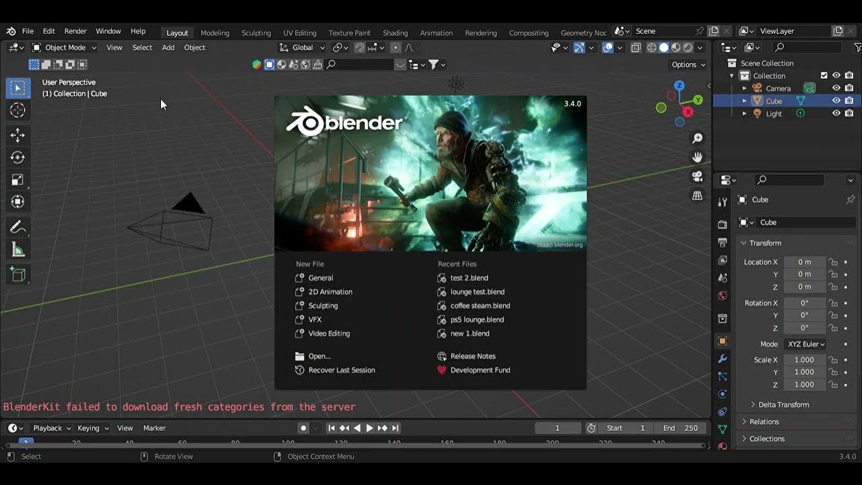Select the Annotate tool
This screenshot has height=485, width=862.
pyautogui.click(x=18, y=227)
